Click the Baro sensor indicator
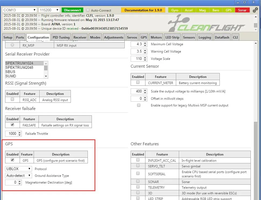Viewport: 261px width, 200px height. (215, 10)
